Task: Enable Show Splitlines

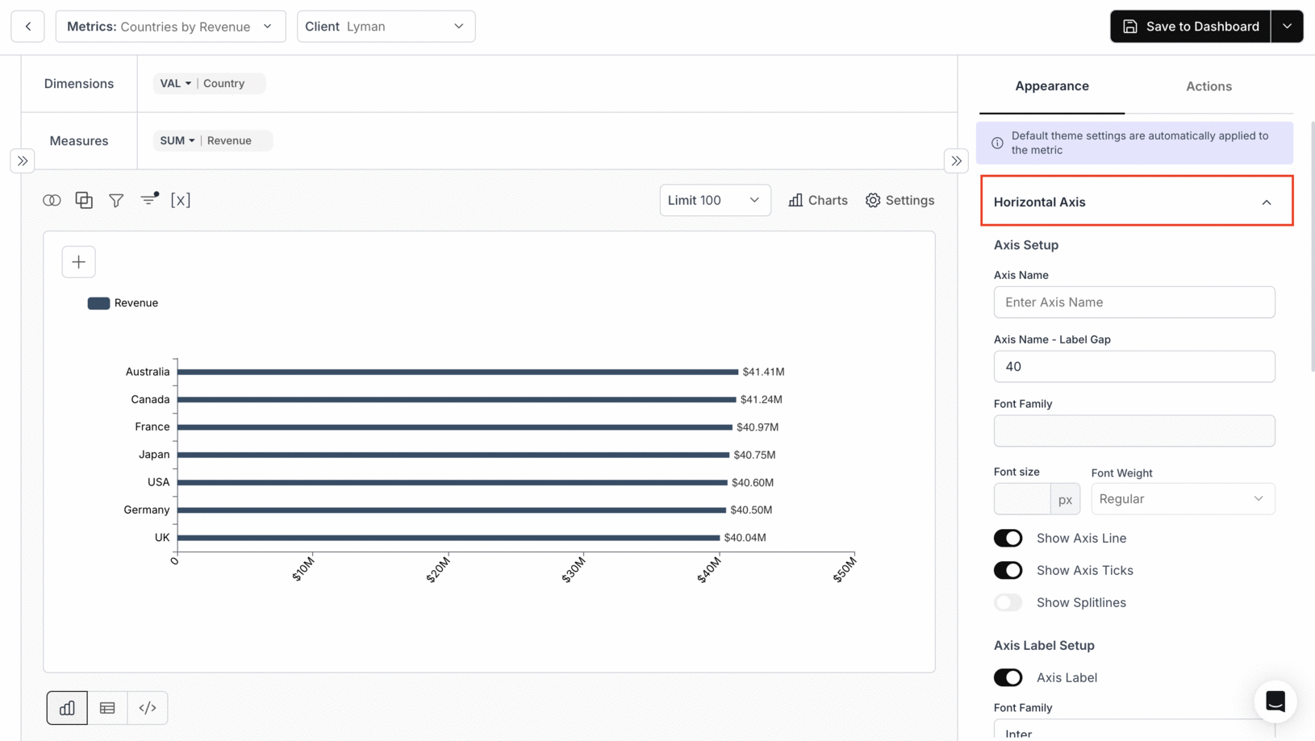Action: [1008, 602]
